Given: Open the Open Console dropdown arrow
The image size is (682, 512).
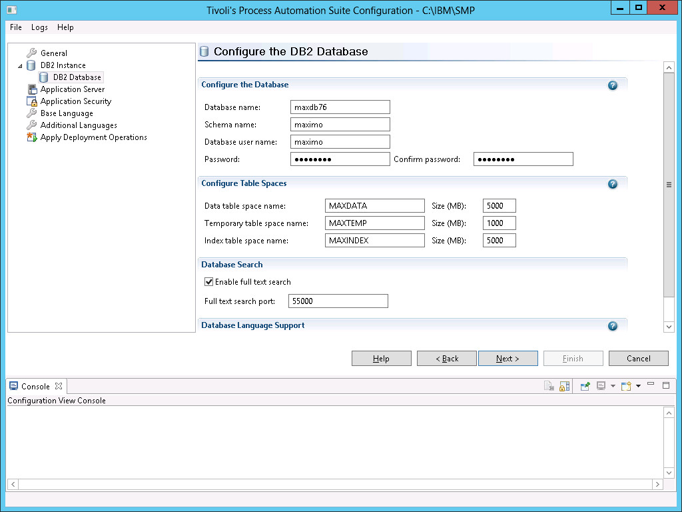Looking at the screenshot, I should [x=638, y=386].
